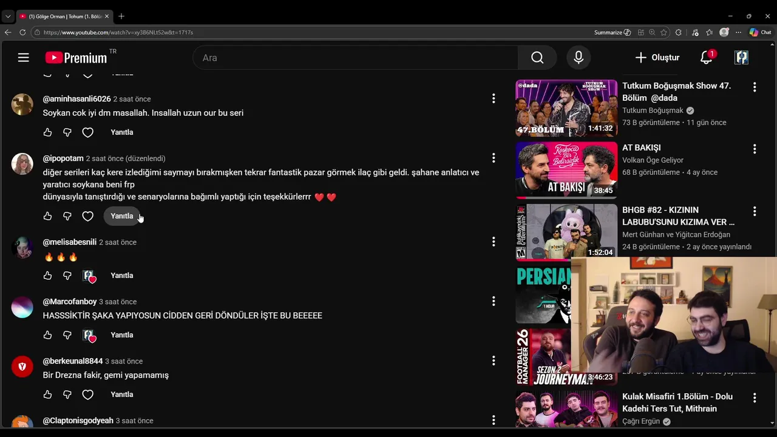Click the search magnifier button
This screenshot has width=777, height=437.
(x=537, y=58)
